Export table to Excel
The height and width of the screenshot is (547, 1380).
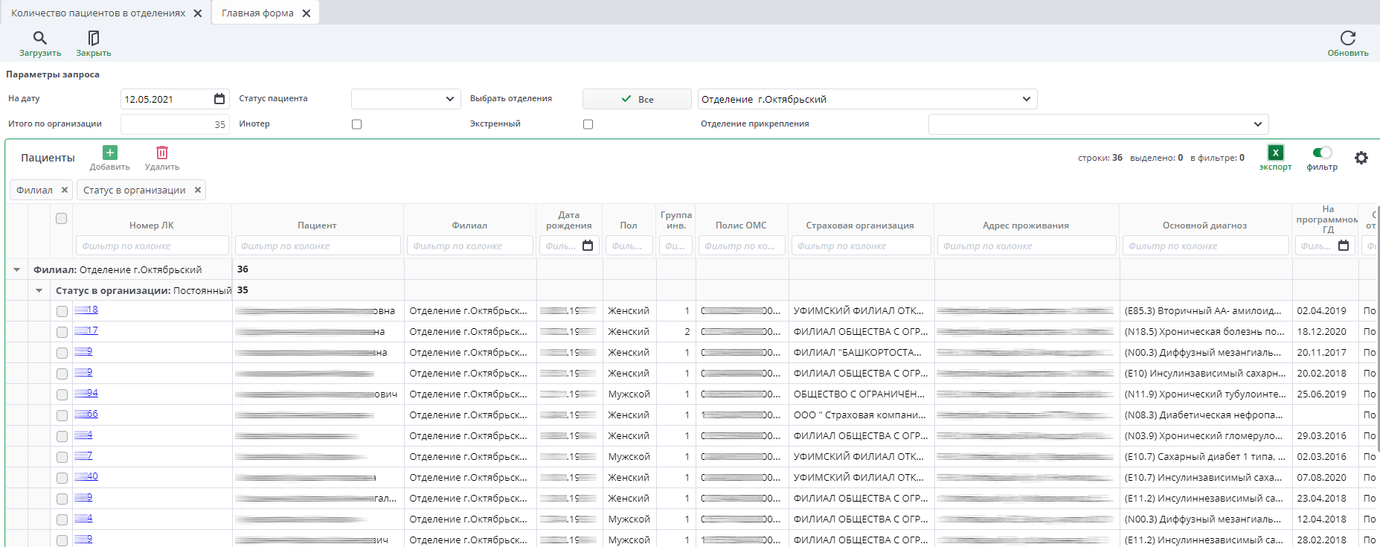pos(1275,153)
